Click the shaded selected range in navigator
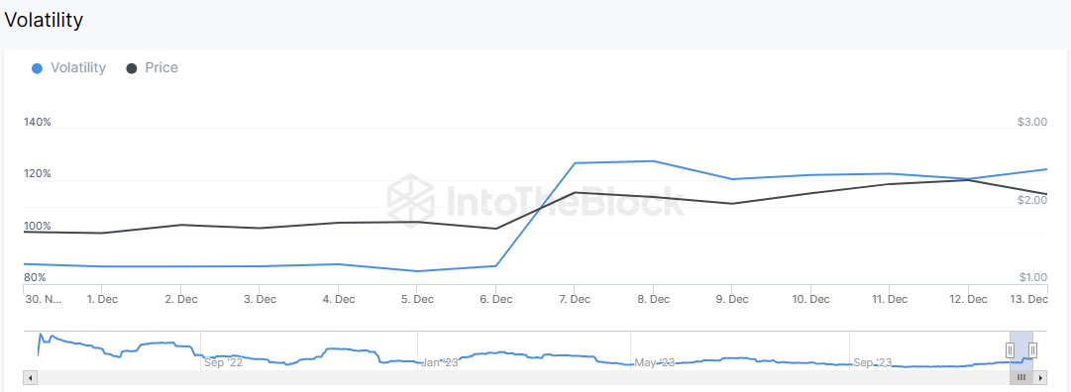1071x392 pixels. tap(1021, 350)
